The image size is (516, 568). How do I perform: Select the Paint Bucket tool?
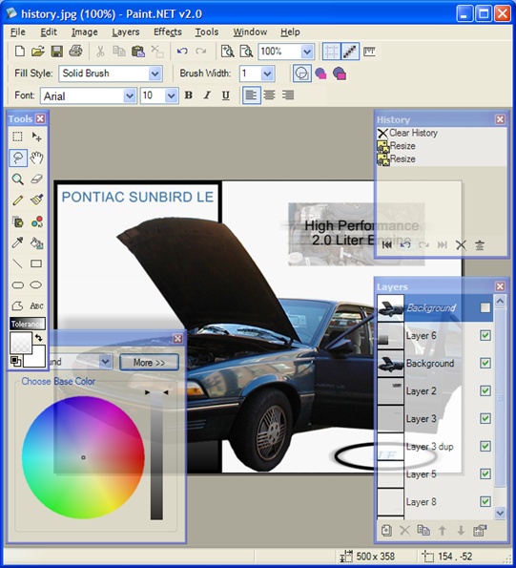(x=36, y=242)
